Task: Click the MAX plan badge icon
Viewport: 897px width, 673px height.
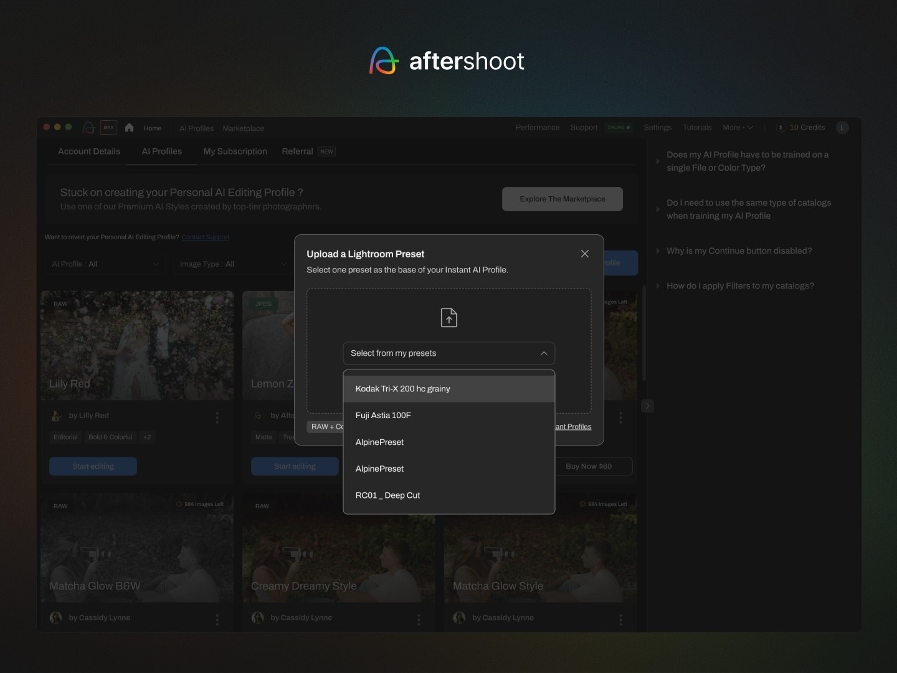Action: [109, 128]
